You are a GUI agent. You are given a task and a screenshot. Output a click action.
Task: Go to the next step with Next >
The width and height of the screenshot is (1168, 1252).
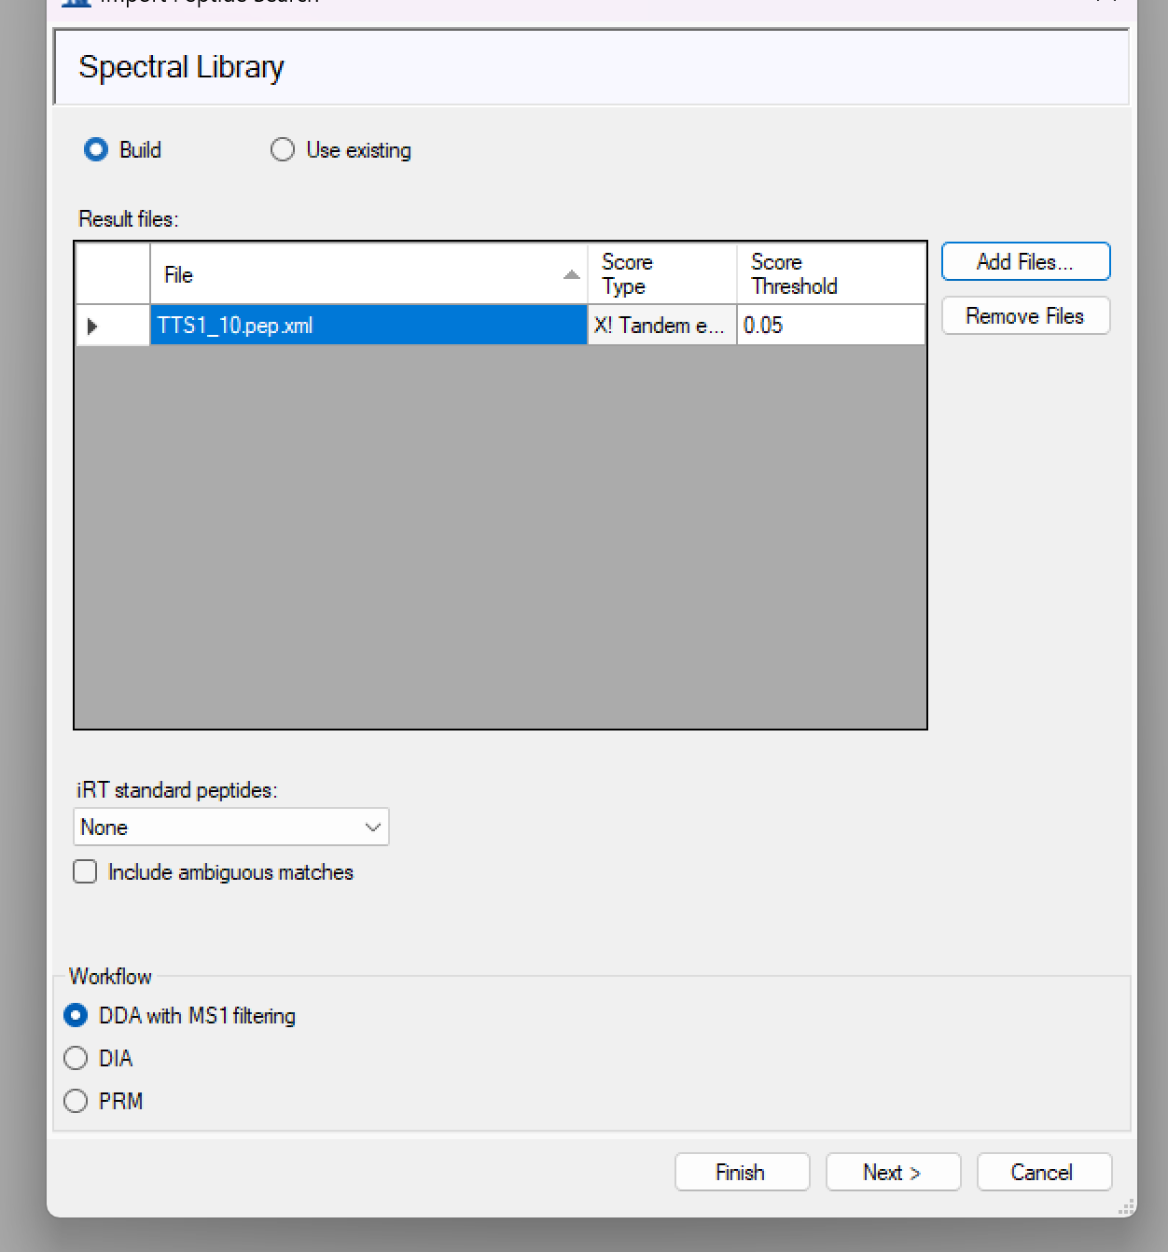892,1173
